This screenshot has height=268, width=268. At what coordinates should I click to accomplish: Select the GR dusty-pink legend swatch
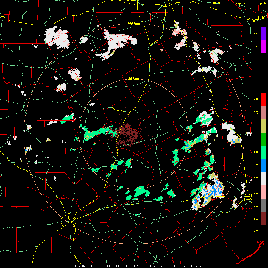263,113
